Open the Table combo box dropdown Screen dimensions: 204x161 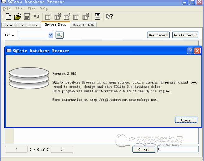pos(51,35)
